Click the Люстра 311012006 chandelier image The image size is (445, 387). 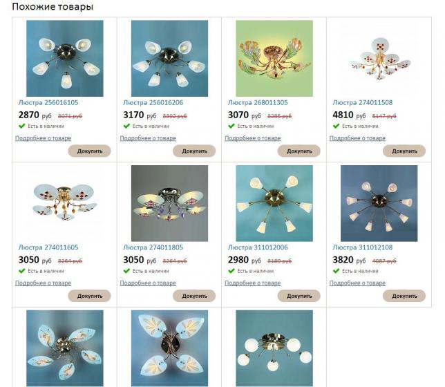point(274,203)
